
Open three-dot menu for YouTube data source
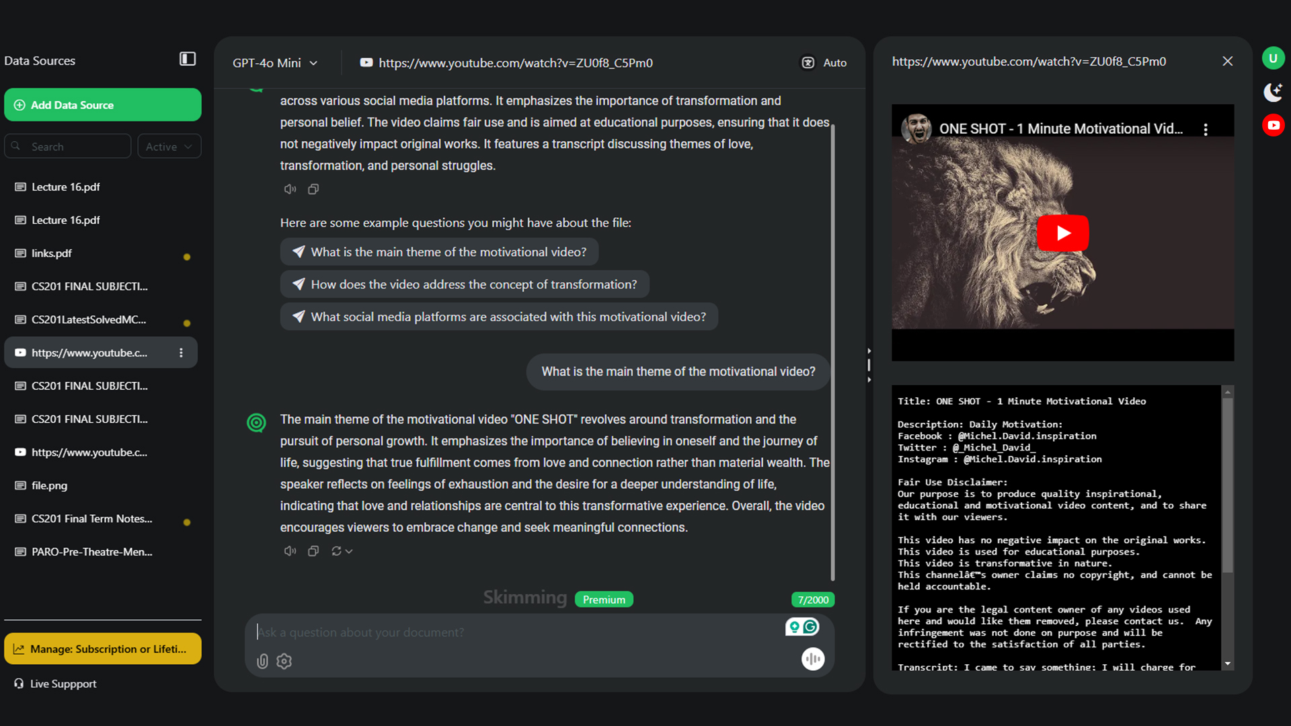click(x=181, y=353)
